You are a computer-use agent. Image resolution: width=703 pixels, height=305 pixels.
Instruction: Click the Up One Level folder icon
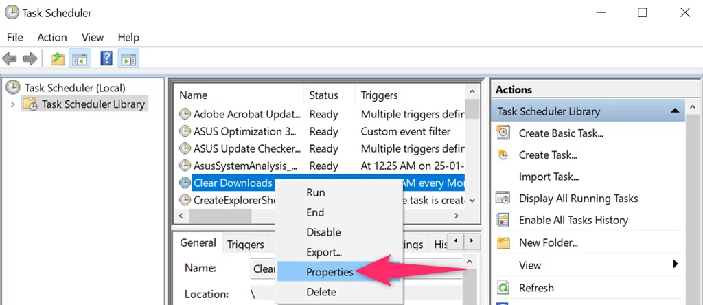pyautogui.click(x=58, y=59)
